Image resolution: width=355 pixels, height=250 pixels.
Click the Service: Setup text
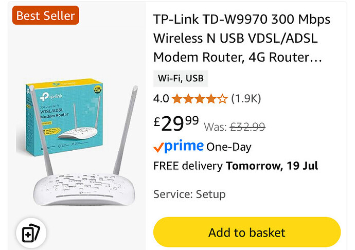tap(189, 194)
